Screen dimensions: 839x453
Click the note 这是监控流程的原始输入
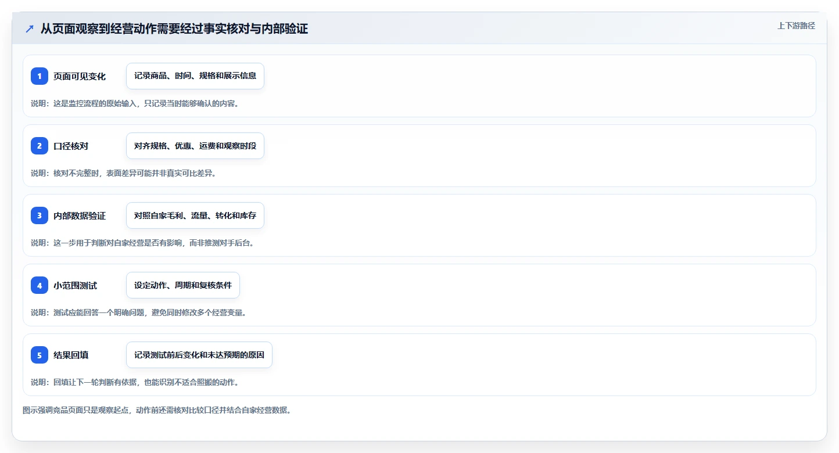tap(95, 103)
